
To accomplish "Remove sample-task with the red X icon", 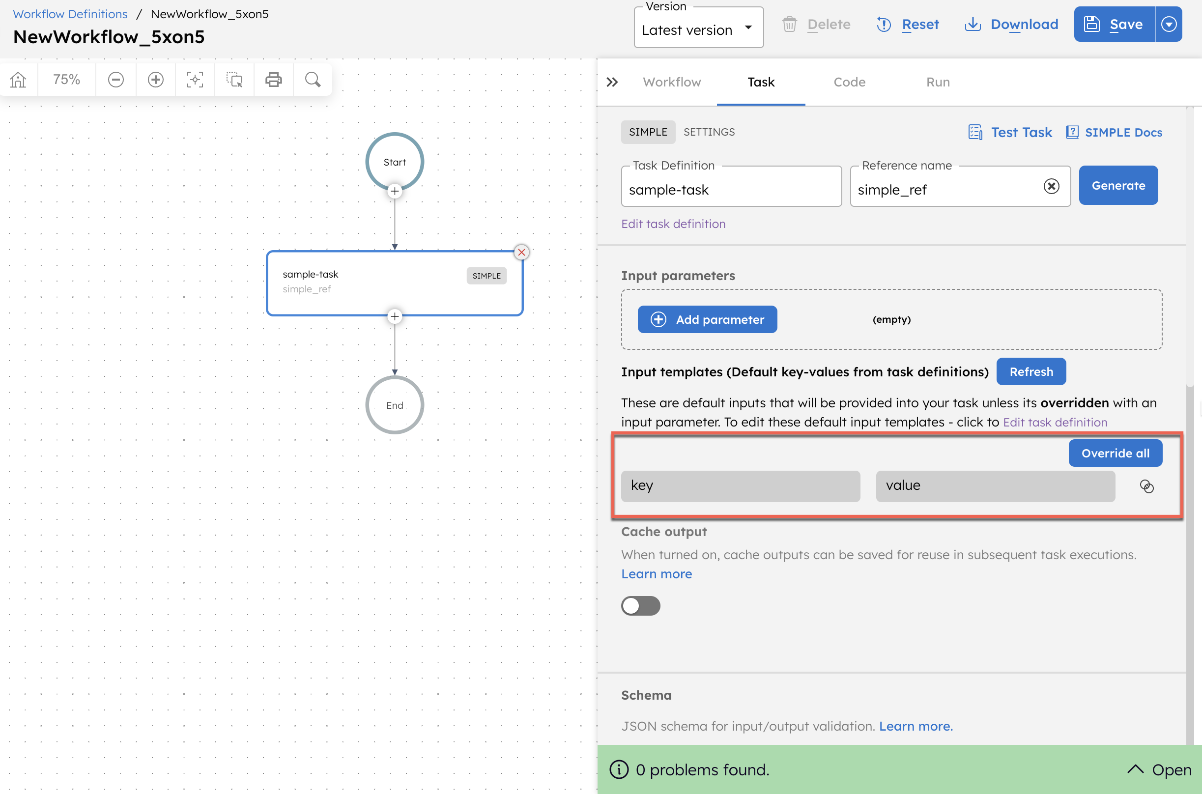I will tap(521, 252).
